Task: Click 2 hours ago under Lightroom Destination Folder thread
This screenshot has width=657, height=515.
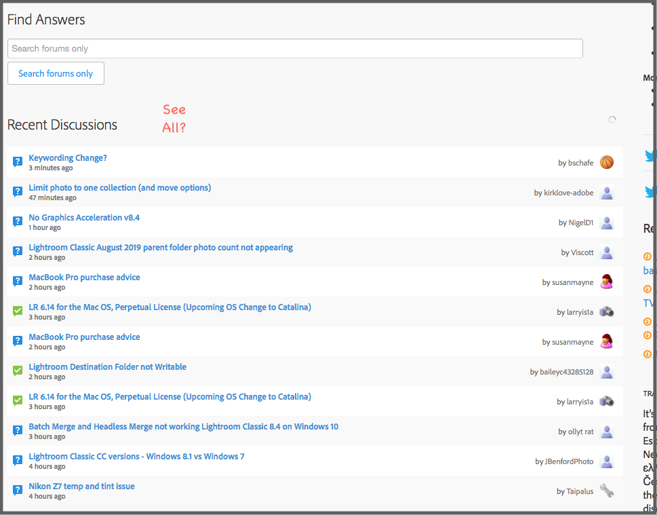Action: click(47, 377)
